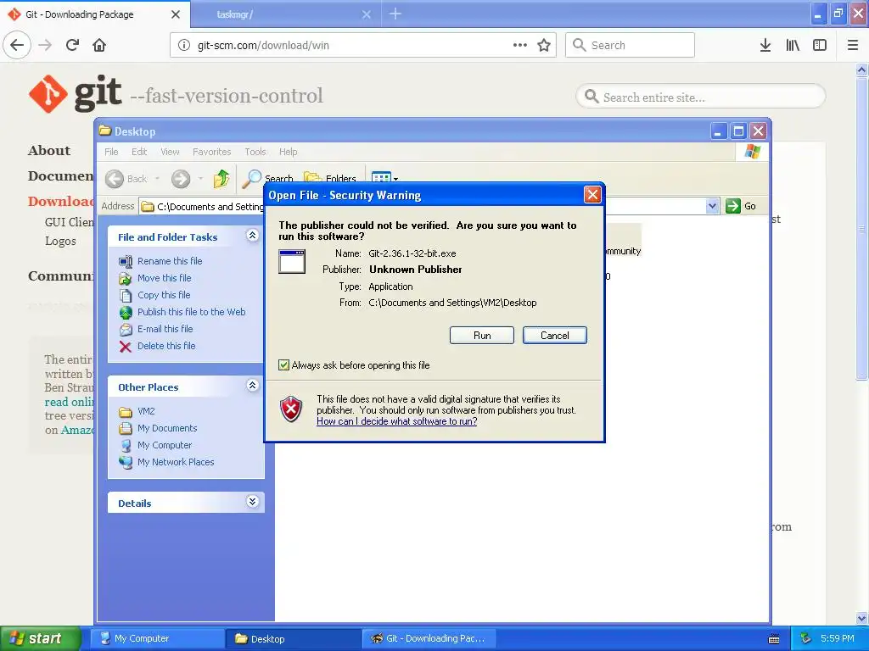The height and width of the screenshot is (651, 869).
Task: Open Explorer Forward history dropdown arrow
Action: point(200,179)
